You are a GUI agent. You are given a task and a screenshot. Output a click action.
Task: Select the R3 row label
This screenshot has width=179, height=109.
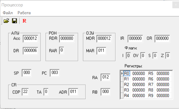(127, 90)
